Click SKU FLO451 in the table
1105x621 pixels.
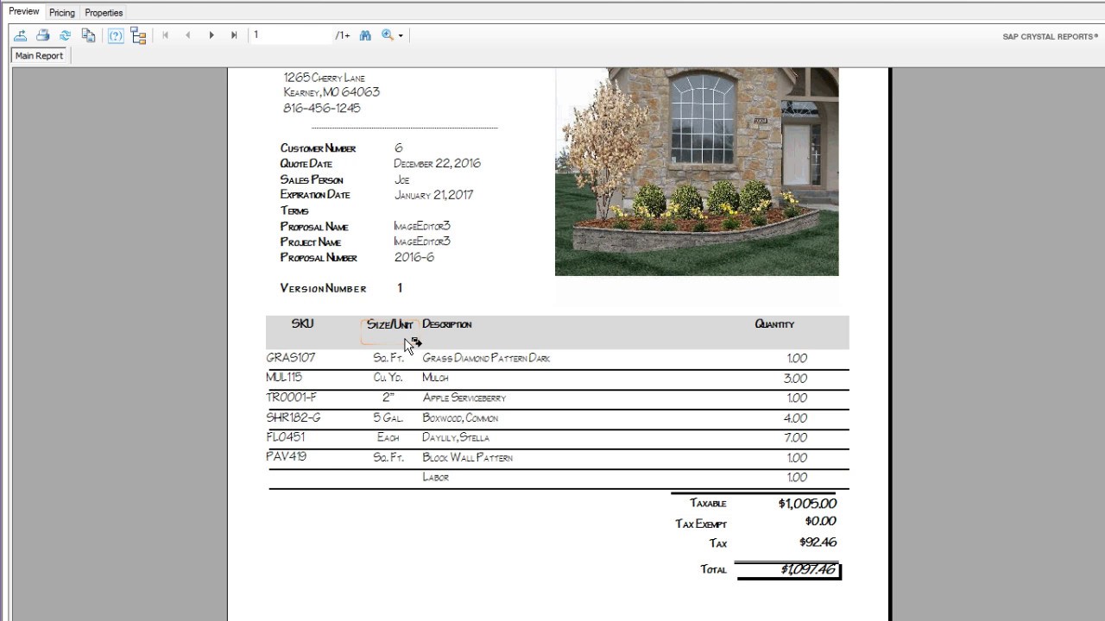(286, 436)
